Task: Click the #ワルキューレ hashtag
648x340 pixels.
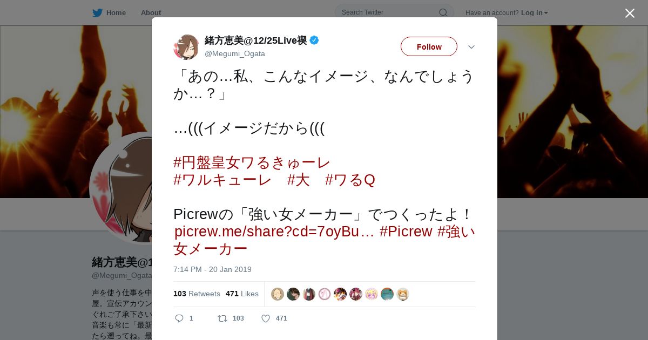Action: (x=222, y=180)
